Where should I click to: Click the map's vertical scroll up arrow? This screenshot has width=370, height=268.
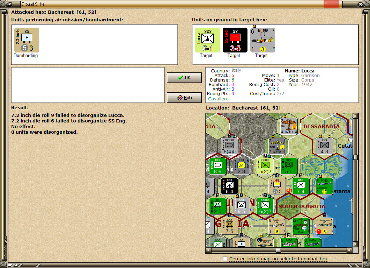click(x=355, y=116)
